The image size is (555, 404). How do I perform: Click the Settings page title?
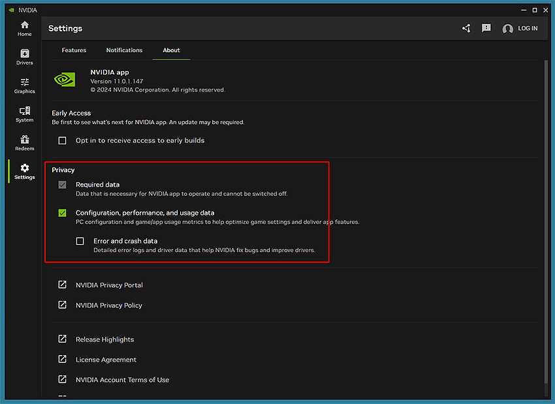[65, 28]
